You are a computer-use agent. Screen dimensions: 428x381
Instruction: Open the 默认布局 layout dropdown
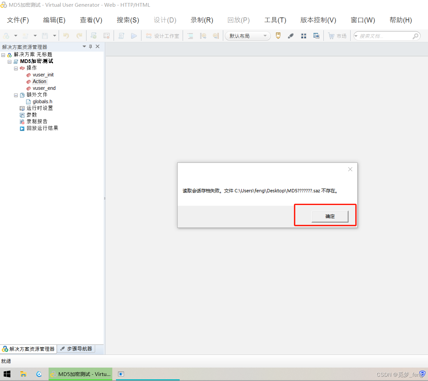pos(248,36)
